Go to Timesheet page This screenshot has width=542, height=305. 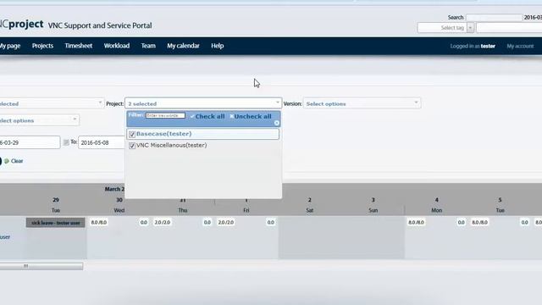(79, 46)
